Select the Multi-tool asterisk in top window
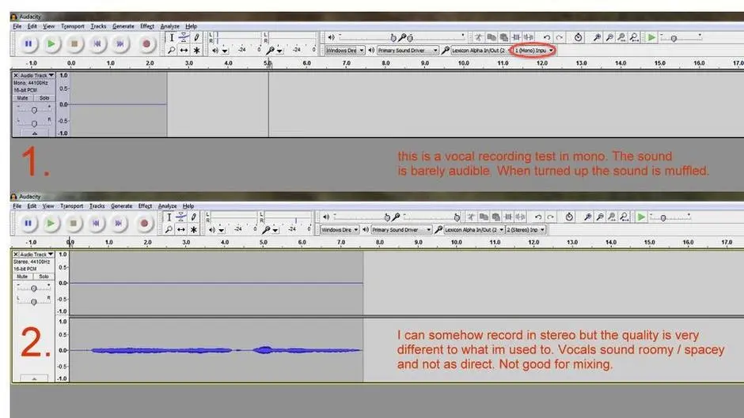The height and width of the screenshot is (418, 744). click(197, 50)
